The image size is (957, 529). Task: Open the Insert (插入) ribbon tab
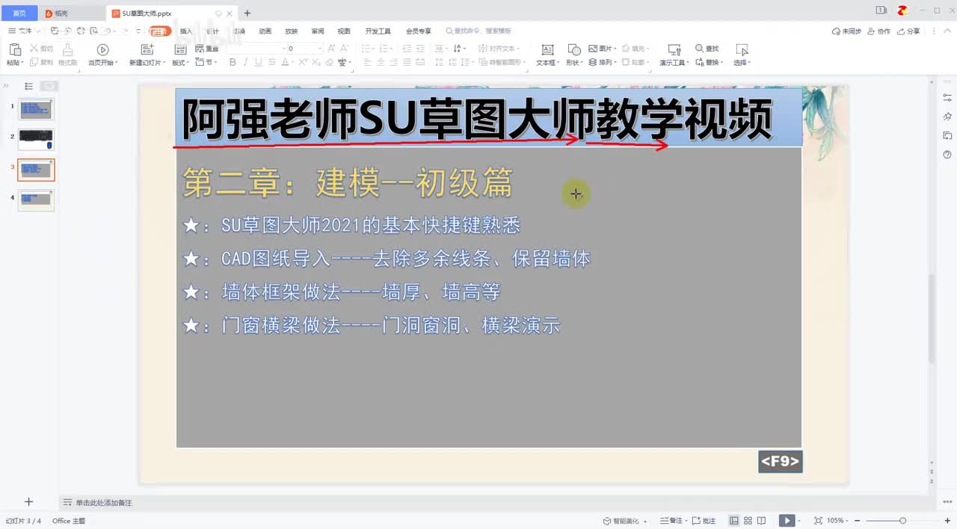[x=186, y=31]
